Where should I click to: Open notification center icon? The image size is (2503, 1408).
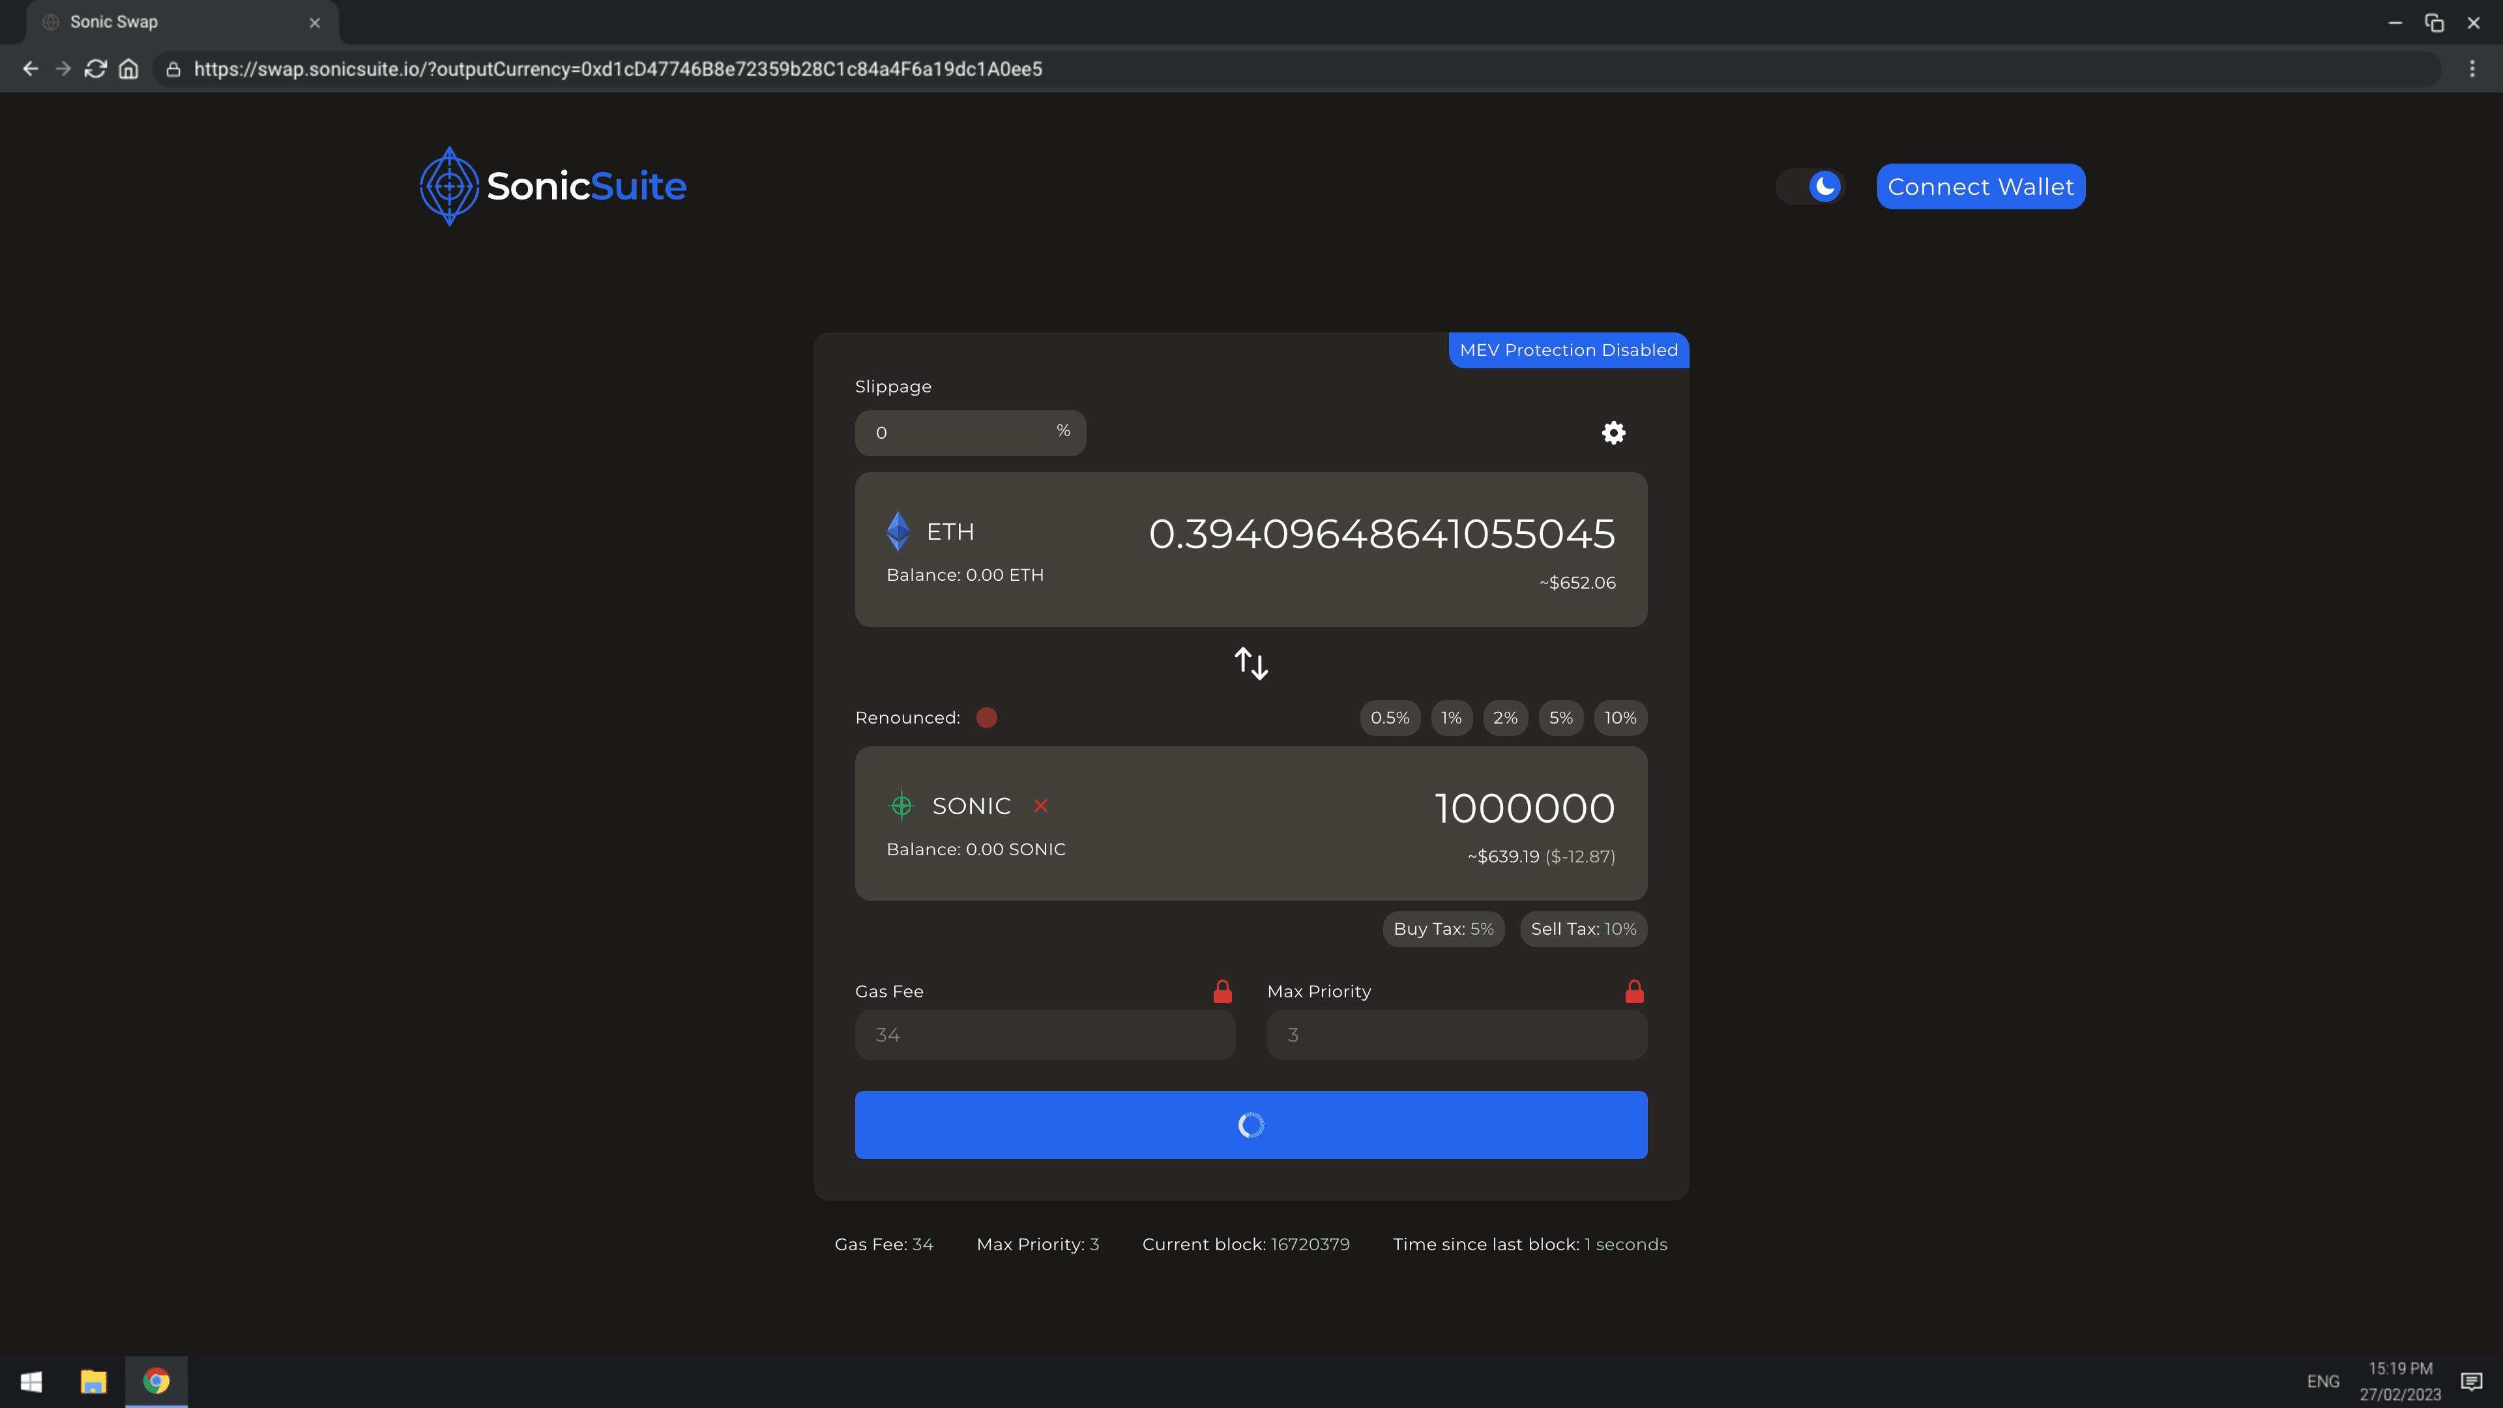(2471, 1381)
